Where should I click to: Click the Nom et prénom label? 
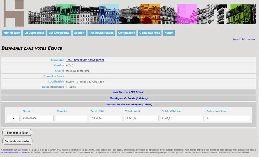tap(54, 76)
